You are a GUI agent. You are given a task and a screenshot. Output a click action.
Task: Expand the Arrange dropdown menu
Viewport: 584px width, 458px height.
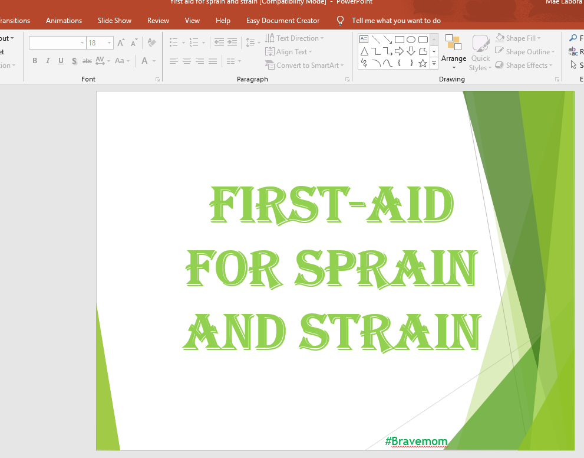[x=454, y=52]
